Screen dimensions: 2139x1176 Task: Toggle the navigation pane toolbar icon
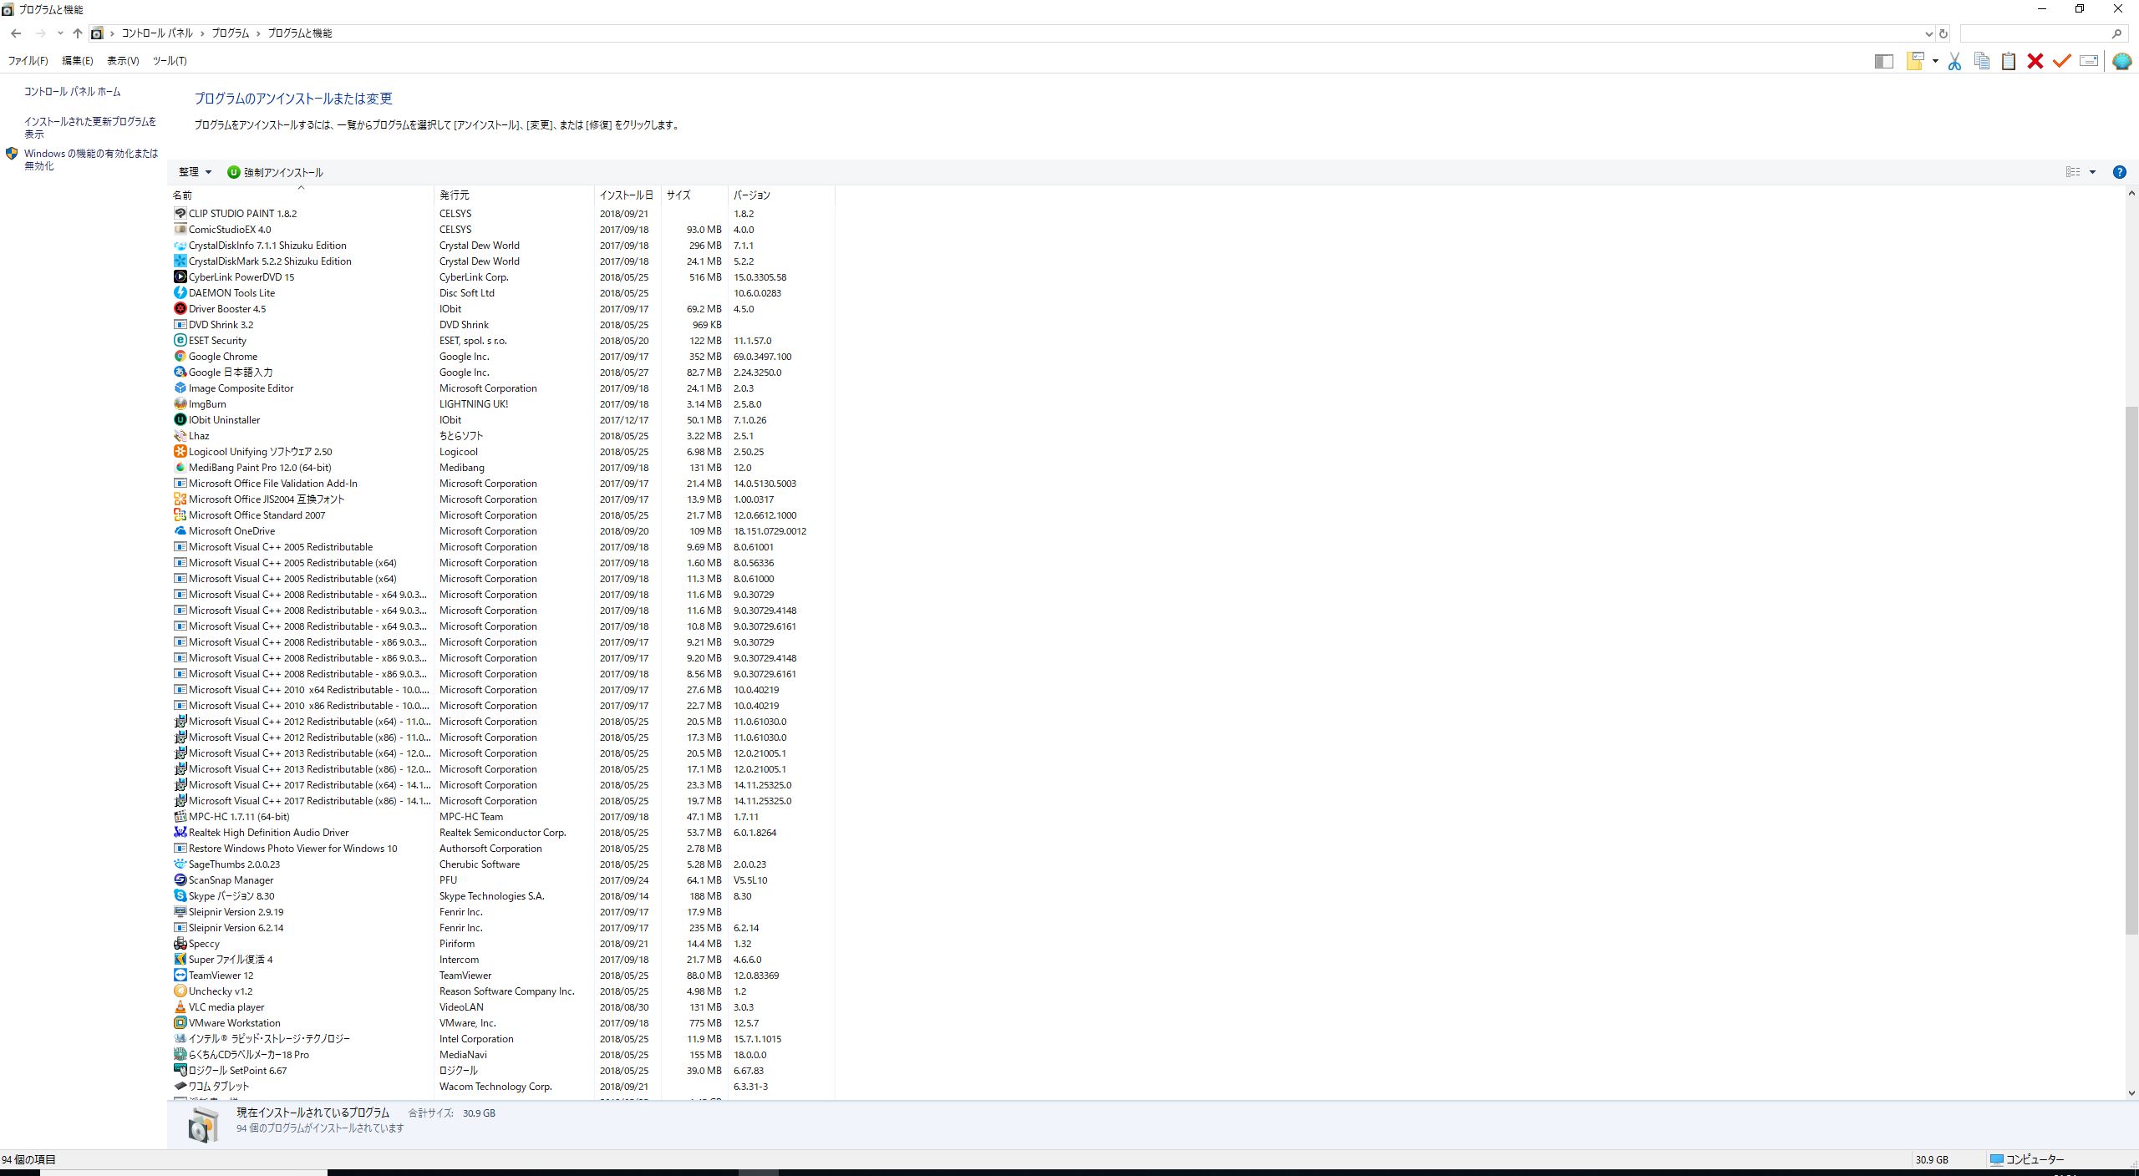coord(1883,61)
